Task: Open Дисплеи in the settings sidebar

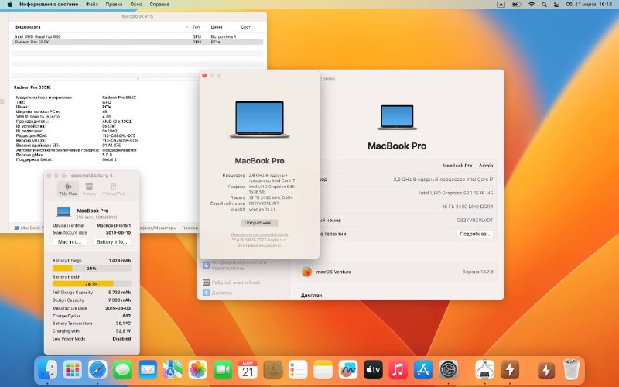Action: coord(221,293)
